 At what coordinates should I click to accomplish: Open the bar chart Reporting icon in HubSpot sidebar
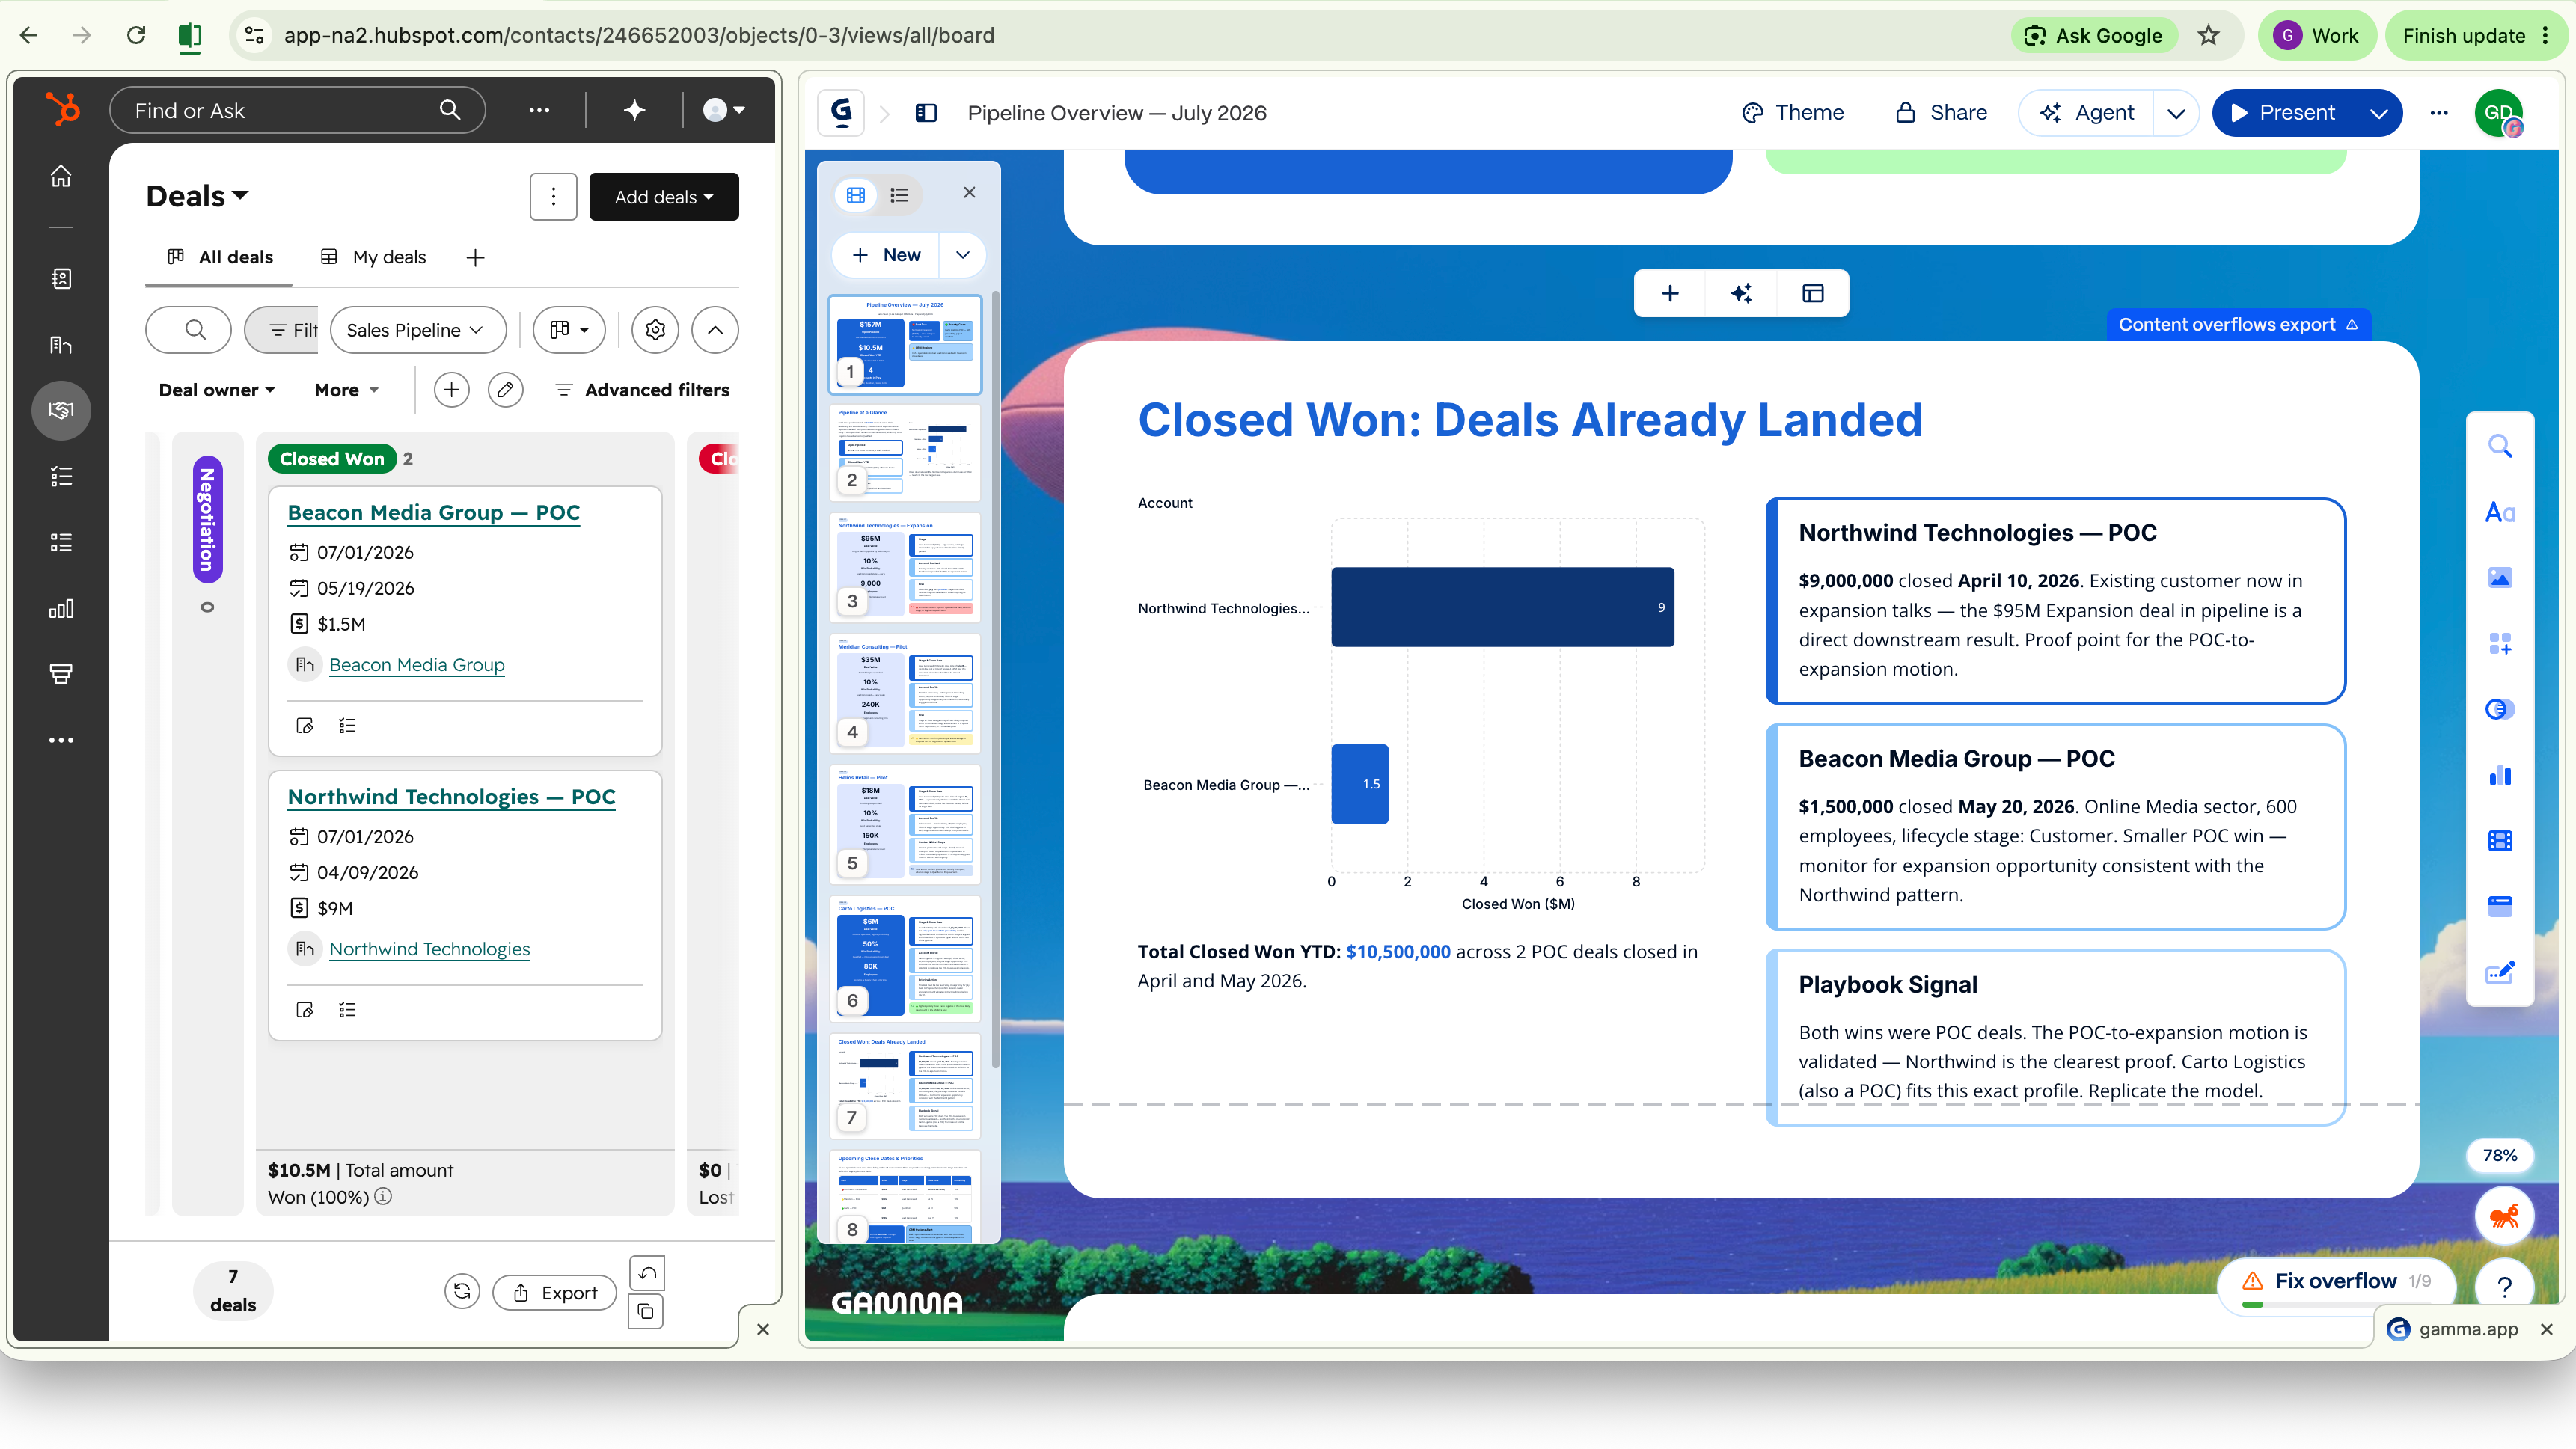pos(61,608)
